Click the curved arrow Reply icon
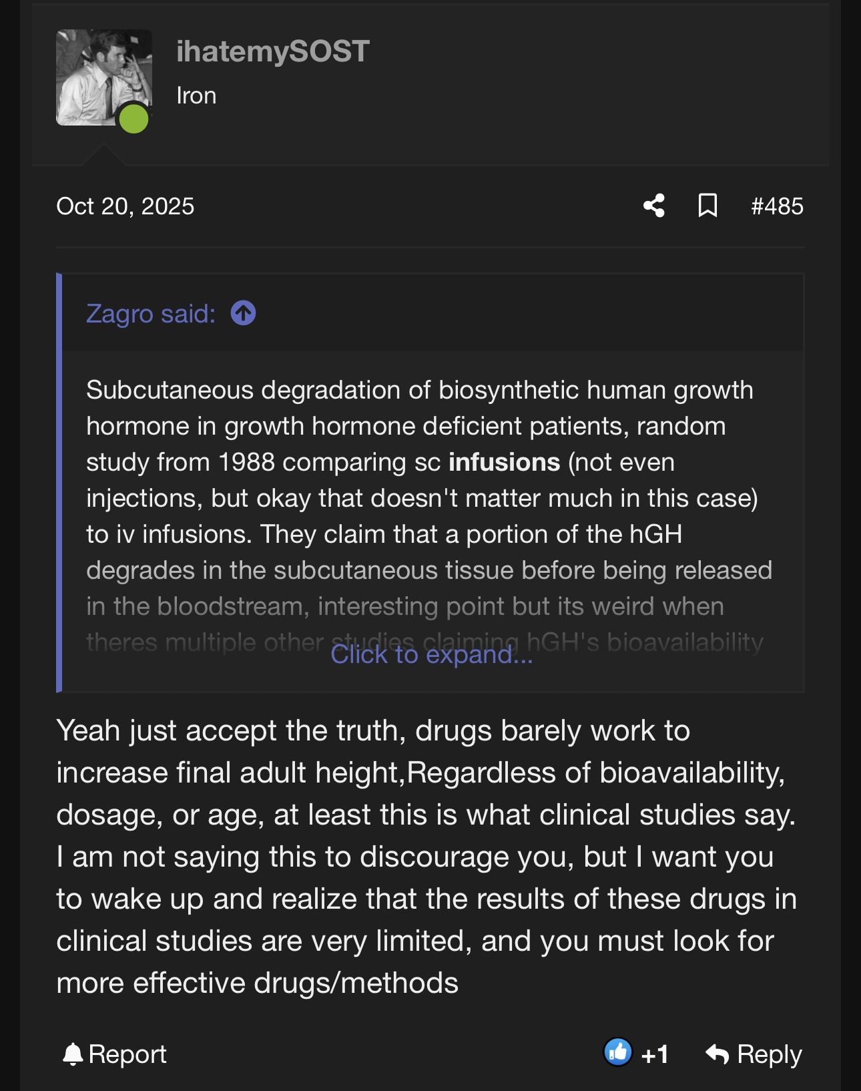This screenshot has height=1091, width=861. point(718,1054)
